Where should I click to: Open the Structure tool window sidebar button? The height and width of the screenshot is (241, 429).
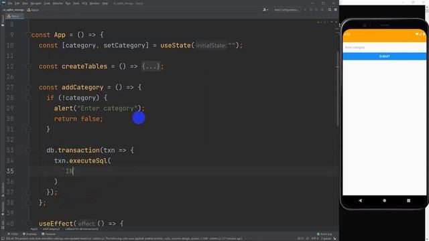click(3, 189)
